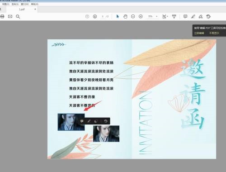Screen dimensions: 226x172
Task: Open the Find text magnifier icon
Action: [18, 16]
